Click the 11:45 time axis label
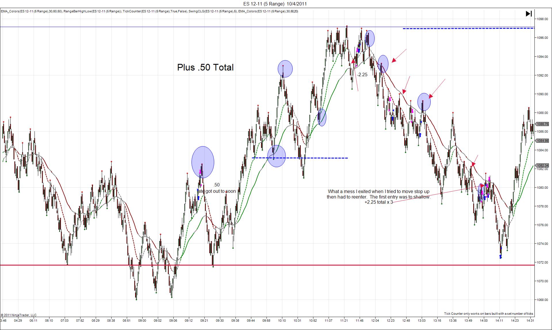 coord(359,321)
